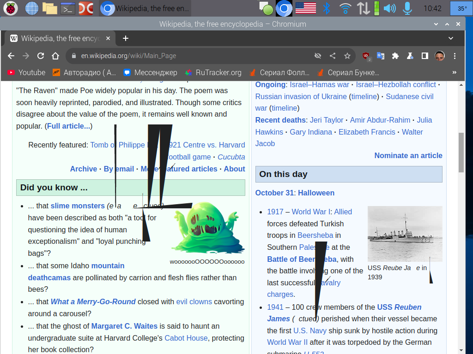
Task: Click the address bar URL field
Action: click(193, 56)
